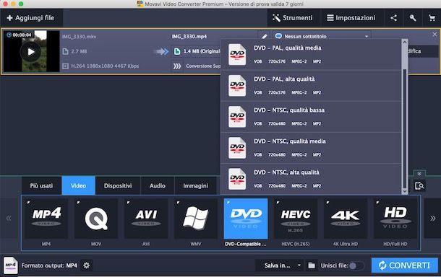Show previous formats with left chevrons

pyautogui.click(x=9, y=219)
